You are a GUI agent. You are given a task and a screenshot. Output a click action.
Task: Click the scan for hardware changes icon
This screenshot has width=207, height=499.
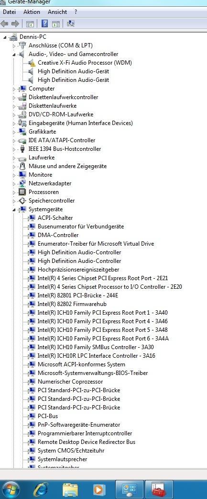(x=70, y=23)
